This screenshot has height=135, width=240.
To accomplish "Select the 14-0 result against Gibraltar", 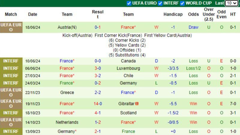I will [x=98, y=103].
